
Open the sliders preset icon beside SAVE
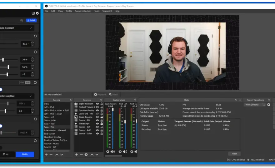tap(21, 20)
